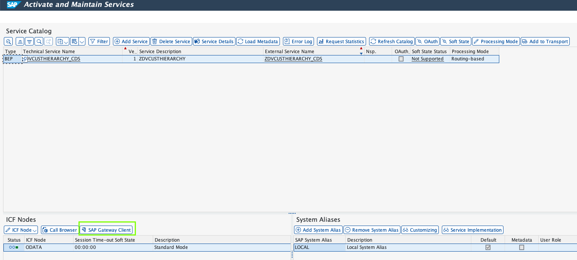Viewport: 577px width, 260px height.
Task: Click the Details magnifier icon in Service Catalog toolbar
Action: 8,41
